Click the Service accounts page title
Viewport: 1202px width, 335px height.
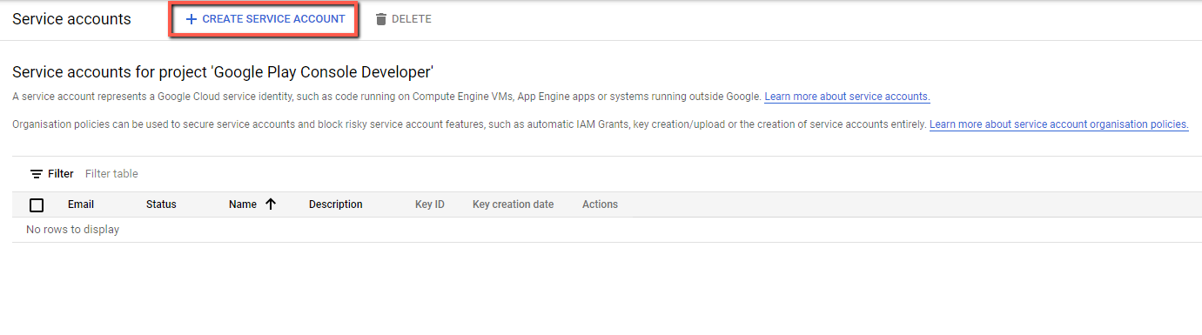pos(71,19)
